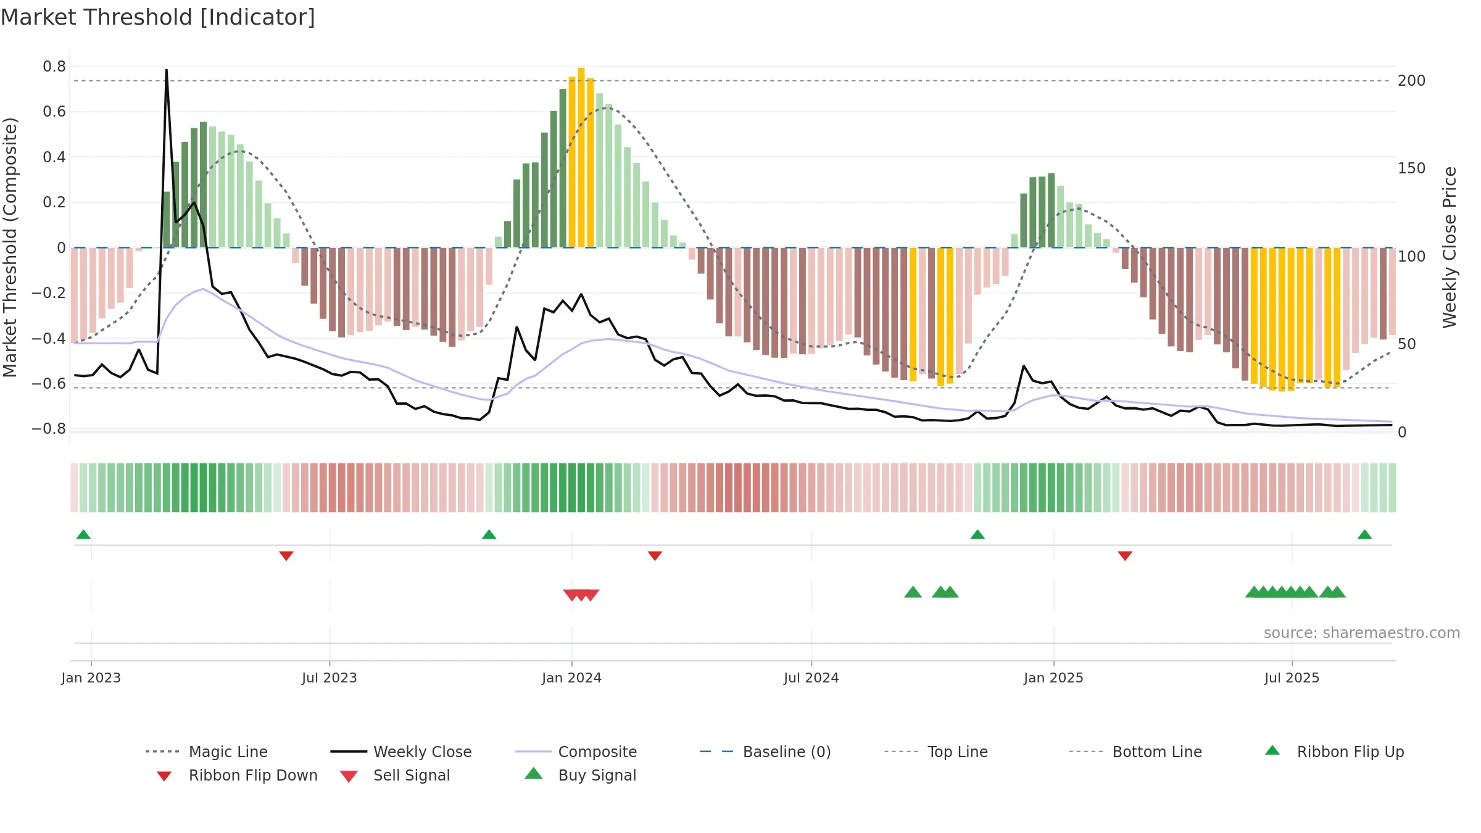The image size is (1481, 833).
Task: Click the 150 tick on the right axis
Action: [1412, 168]
